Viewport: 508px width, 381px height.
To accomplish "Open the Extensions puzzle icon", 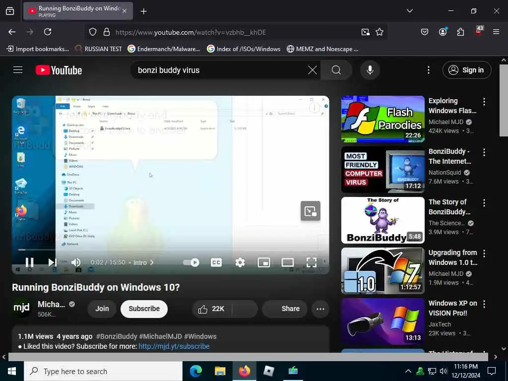I will tap(460, 32).
